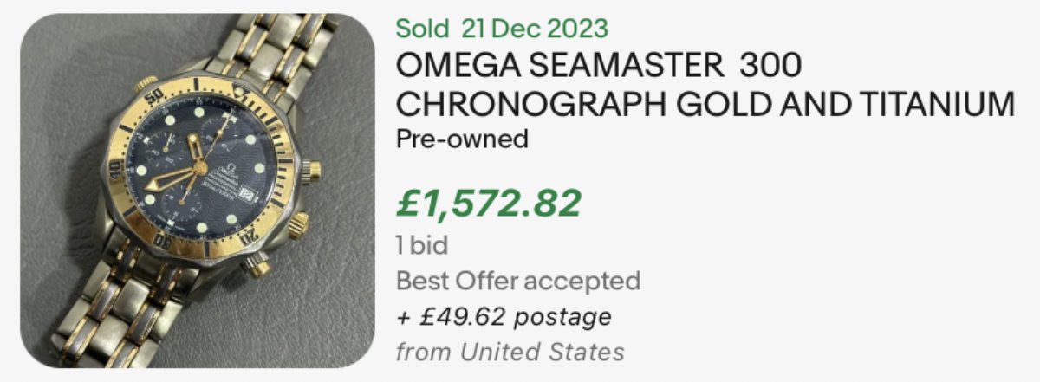The height and width of the screenshot is (382, 1040).
Task: Click the watch listing thumbnail image
Action: pyautogui.click(x=198, y=191)
